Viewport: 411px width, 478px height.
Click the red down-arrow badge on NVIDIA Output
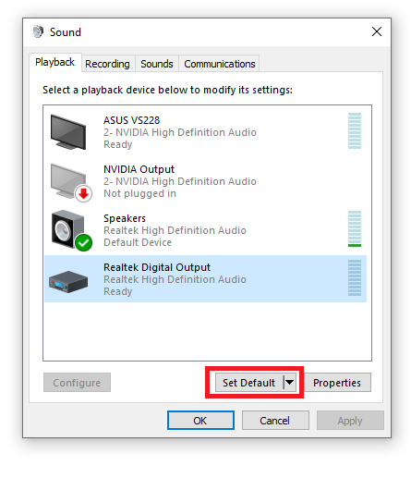coord(84,194)
